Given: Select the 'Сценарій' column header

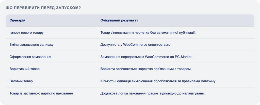Looking at the screenshot, I should [18, 21].
